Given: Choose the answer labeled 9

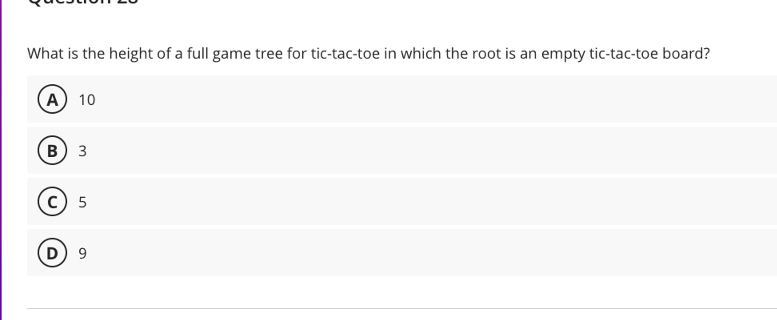Looking at the screenshot, I should (x=83, y=253).
